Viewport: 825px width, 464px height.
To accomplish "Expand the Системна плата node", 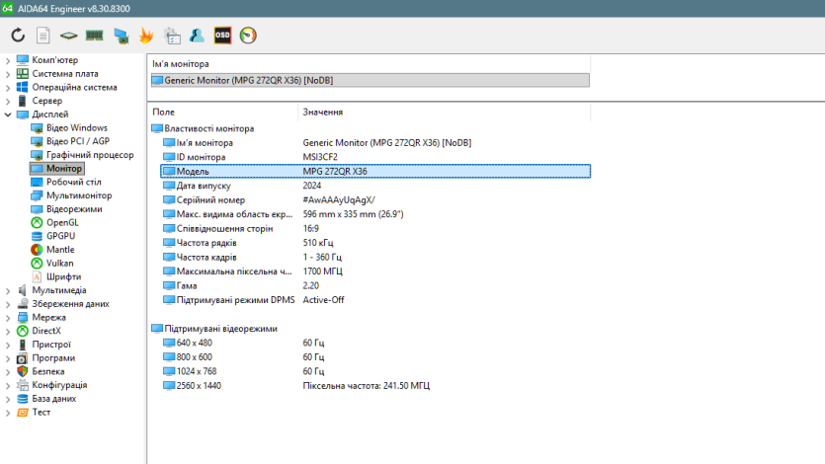I will click(8, 74).
